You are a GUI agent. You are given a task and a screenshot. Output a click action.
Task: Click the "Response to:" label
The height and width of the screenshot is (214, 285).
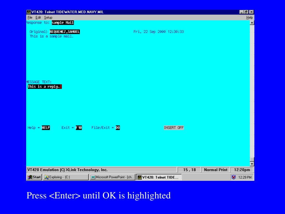(38, 23)
